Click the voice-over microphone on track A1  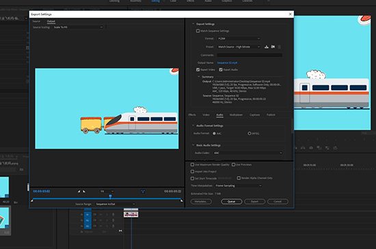coord(113,215)
